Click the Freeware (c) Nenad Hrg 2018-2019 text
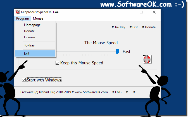This screenshot has width=188, height=117. [46, 92]
